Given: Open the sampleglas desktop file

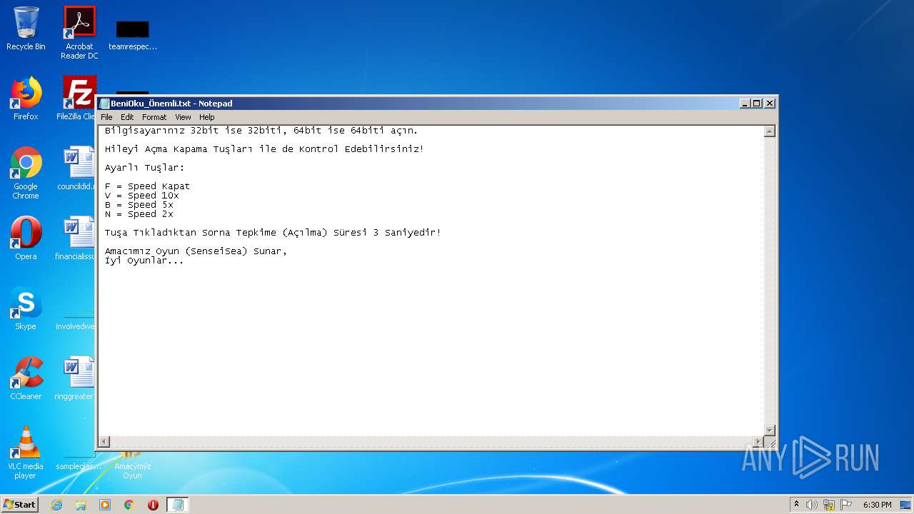Looking at the screenshot, I should (79, 463).
